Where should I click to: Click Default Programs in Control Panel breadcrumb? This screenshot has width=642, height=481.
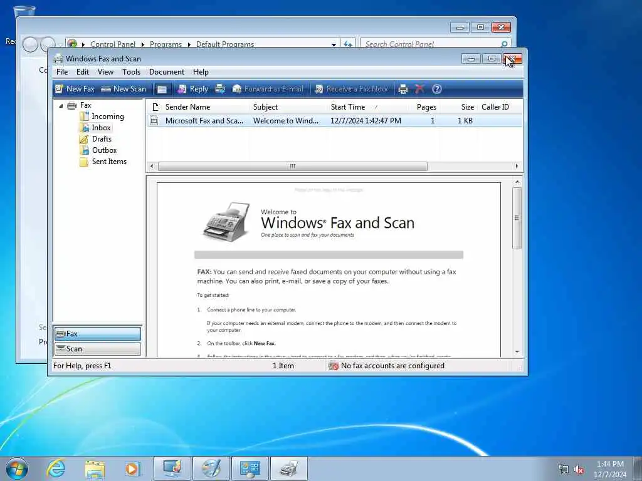(225, 44)
